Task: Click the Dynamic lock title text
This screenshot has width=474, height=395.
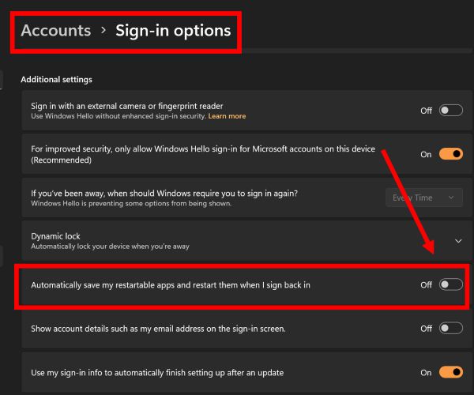Action: click(x=55, y=236)
